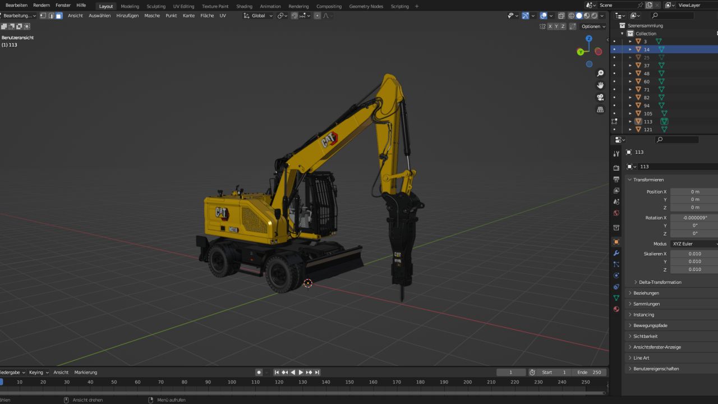Screen dimensions: 718x404
Task: Click the Position X value field
Action: coord(694,192)
